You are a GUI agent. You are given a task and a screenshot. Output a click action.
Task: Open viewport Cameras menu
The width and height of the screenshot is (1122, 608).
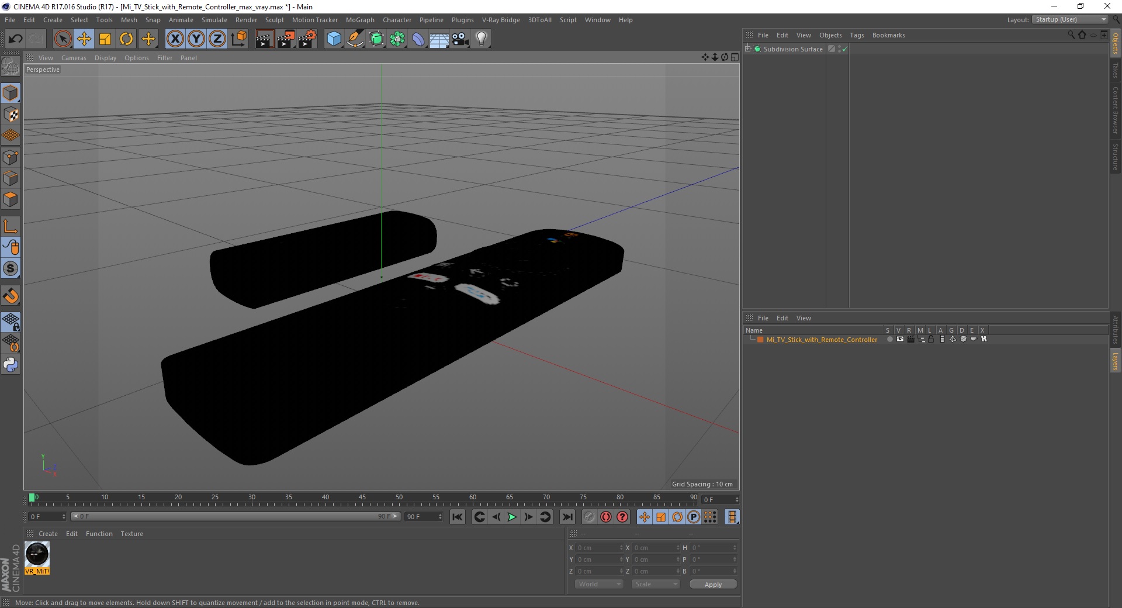click(74, 58)
